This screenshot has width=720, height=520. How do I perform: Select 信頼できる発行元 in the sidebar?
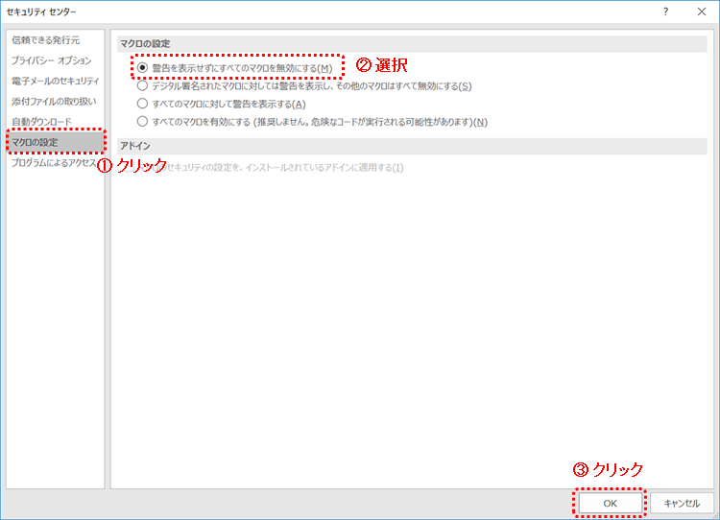click(x=46, y=40)
